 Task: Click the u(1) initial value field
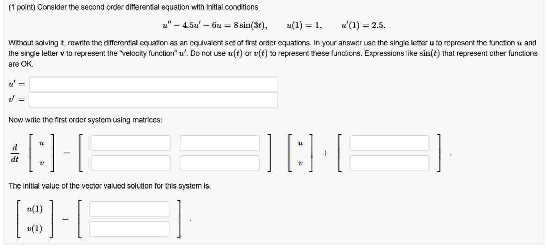click(129, 209)
